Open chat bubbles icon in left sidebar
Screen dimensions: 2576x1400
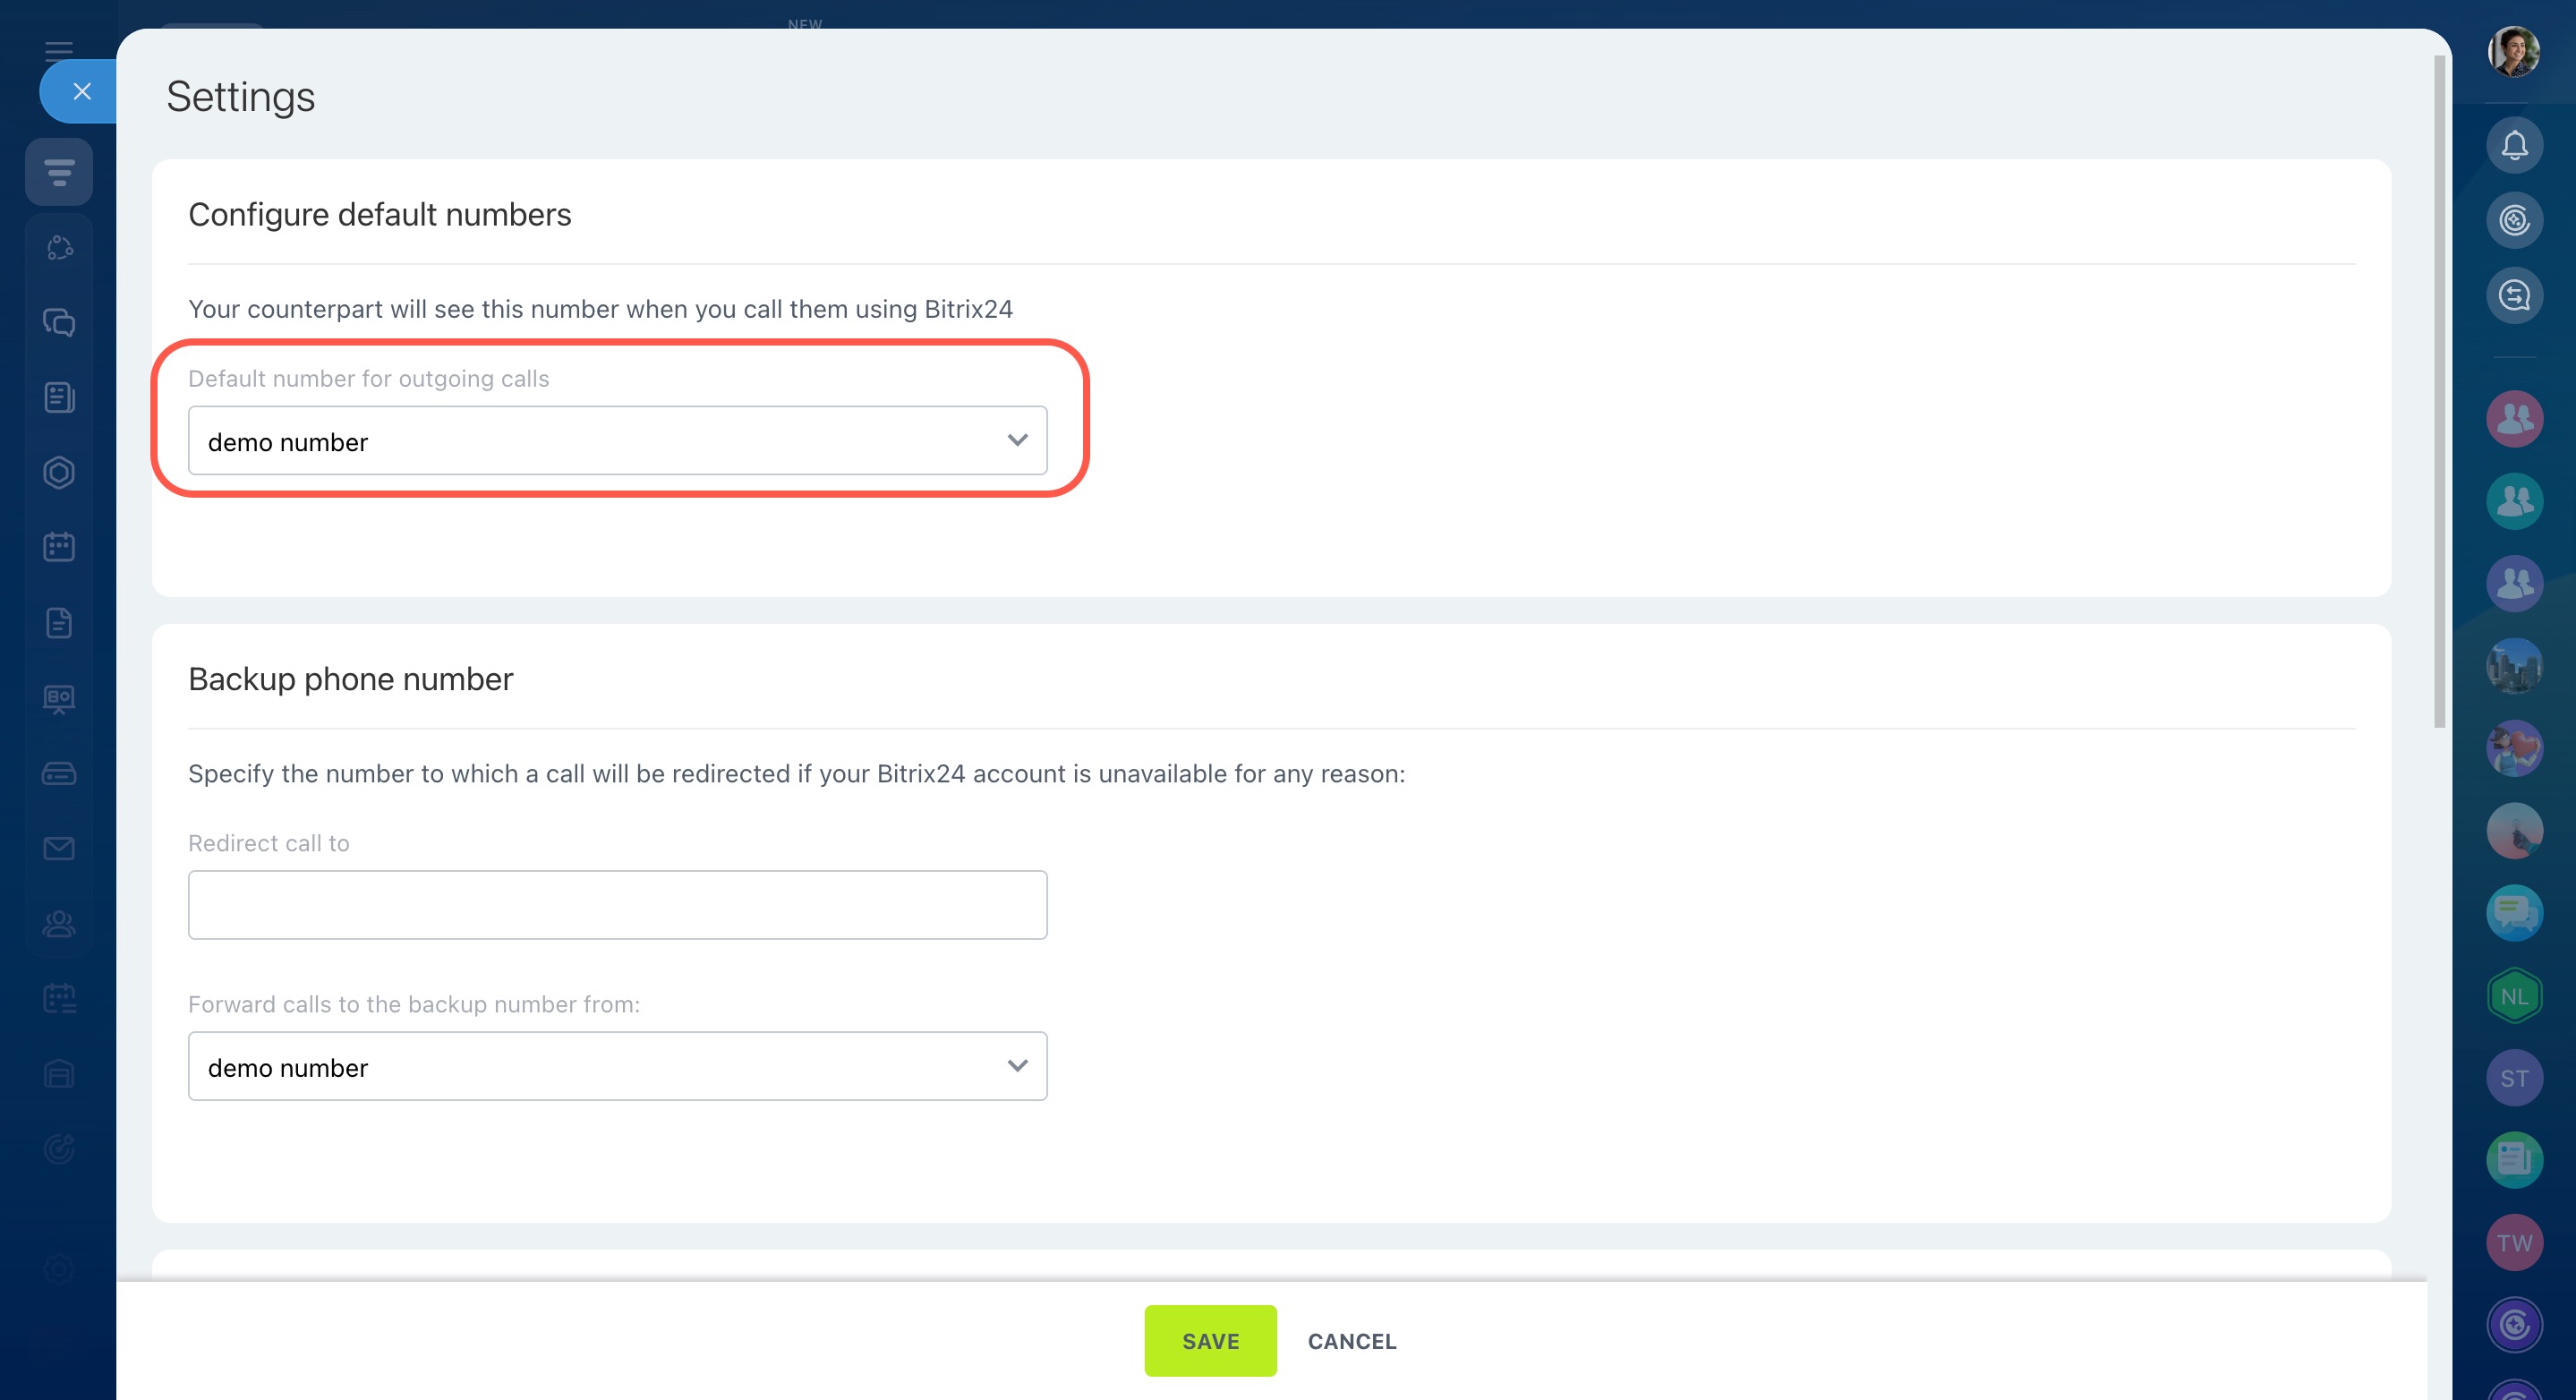[59, 322]
